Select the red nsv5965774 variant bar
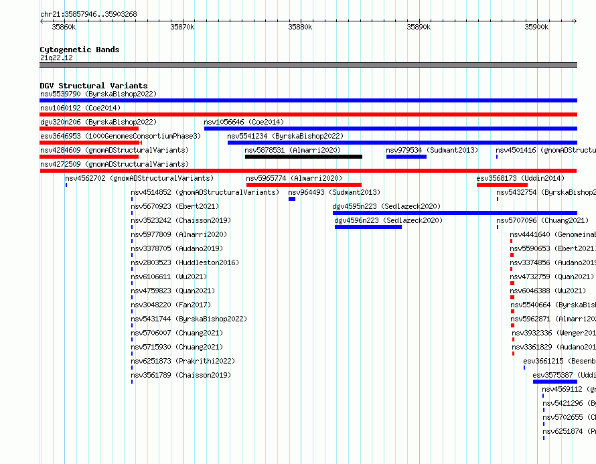 coord(304,185)
